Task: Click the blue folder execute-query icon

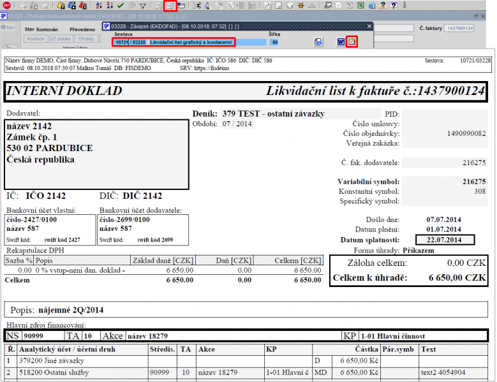Action: click(72, 5)
